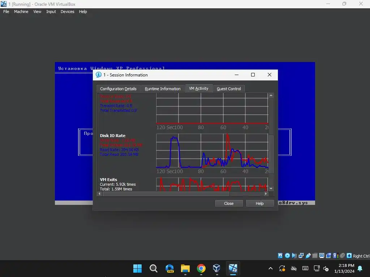This screenshot has width=370, height=277.
Task: Click the keyboard capture arrow indicator icon
Action: pyautogui.click(x=349, y=256)
